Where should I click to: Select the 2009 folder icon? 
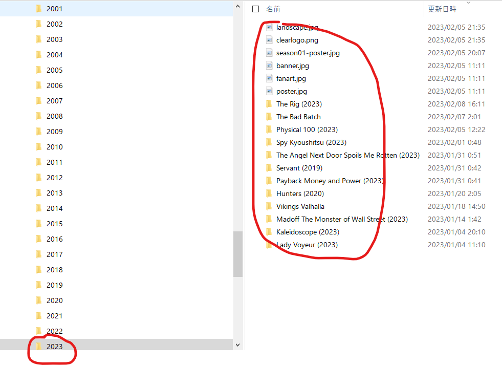click(39, 132)
